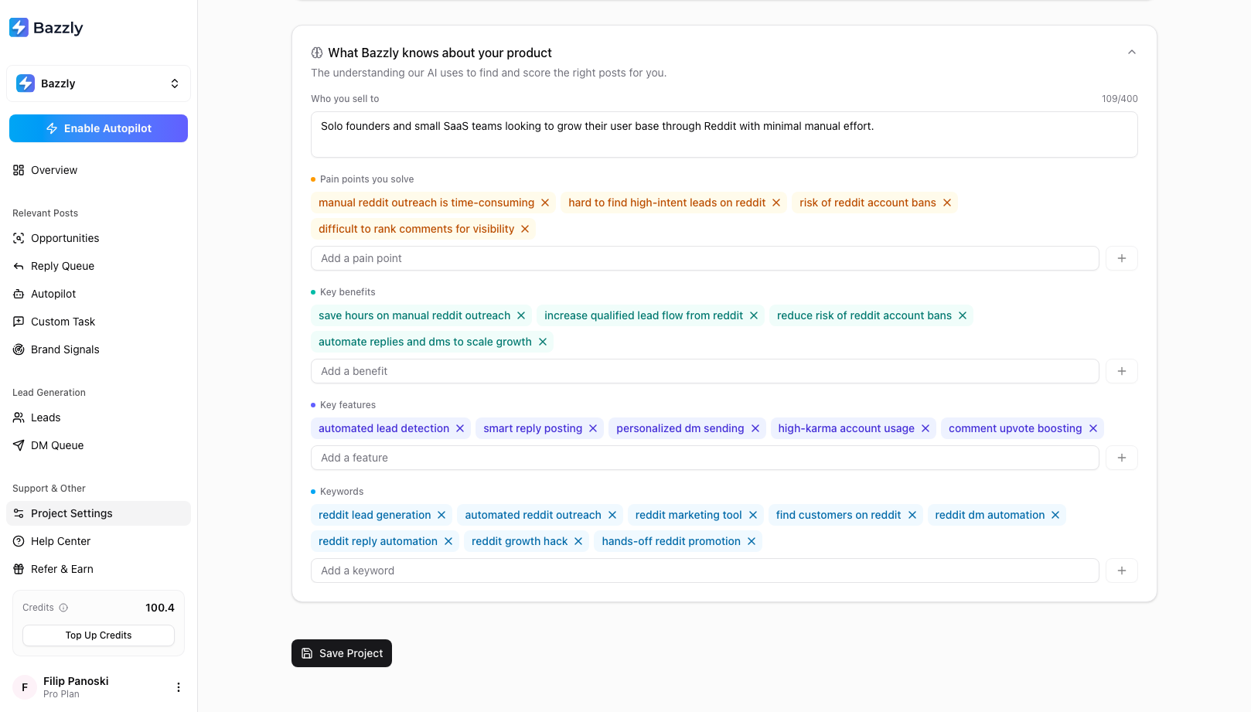
Task: Navigate to Autopilot
Action: pyautogui.click(x=98, y=294)
